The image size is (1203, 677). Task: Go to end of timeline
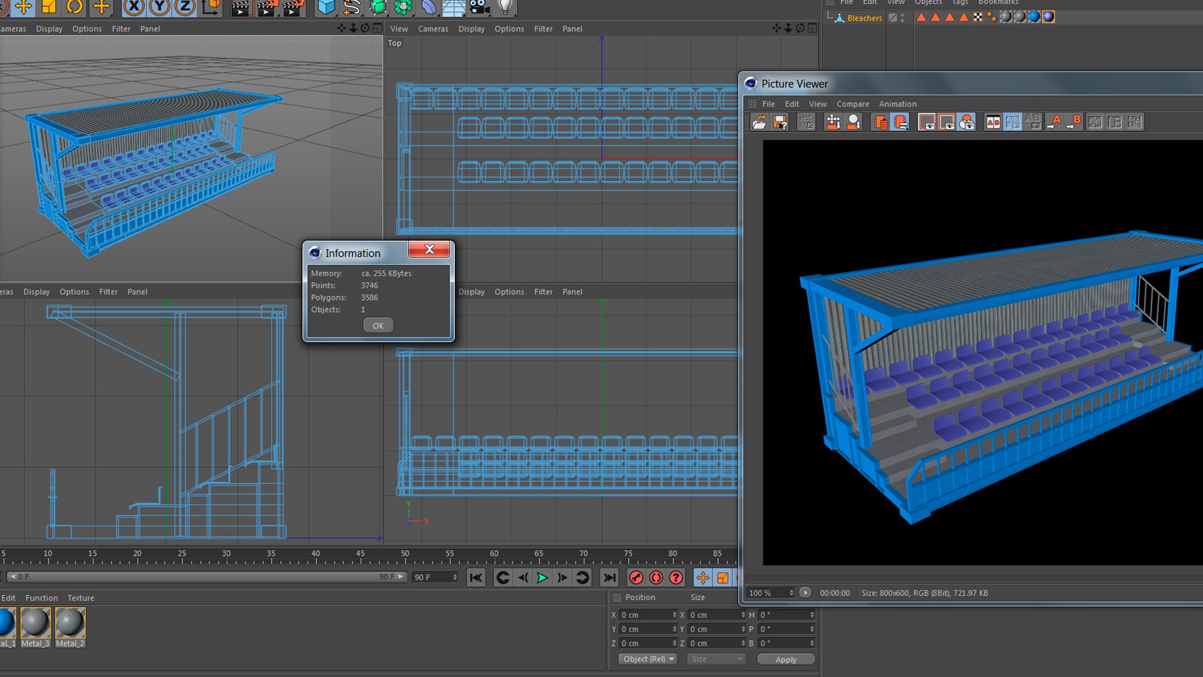[x=609, y=578]
